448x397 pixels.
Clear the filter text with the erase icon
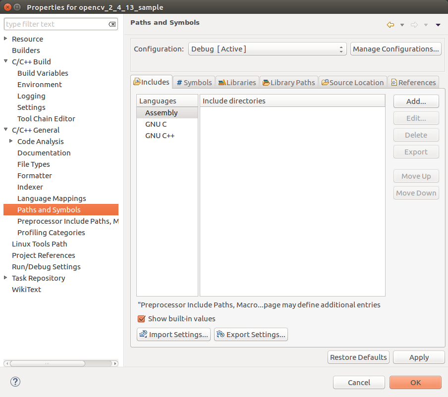click(x=112, y=24)
